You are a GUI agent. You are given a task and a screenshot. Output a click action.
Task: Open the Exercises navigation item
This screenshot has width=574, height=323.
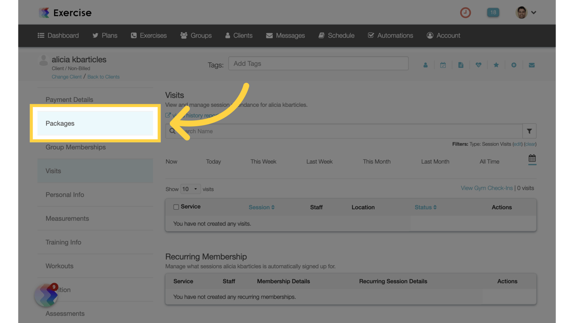(x=149, y=36)
